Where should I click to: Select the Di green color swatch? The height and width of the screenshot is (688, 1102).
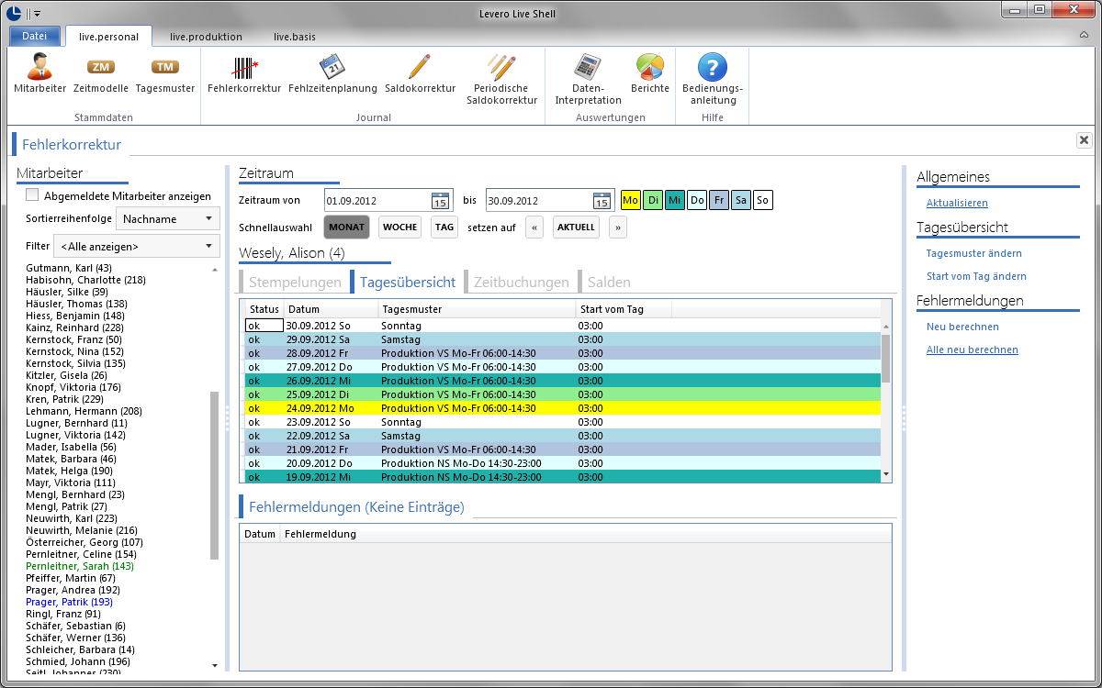652,200
